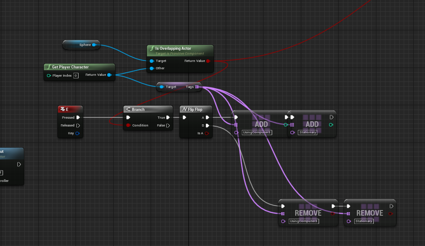The image size is (425, 246).
Task: Select the Flip Flop node title
Action: click(x=195, y=110)
